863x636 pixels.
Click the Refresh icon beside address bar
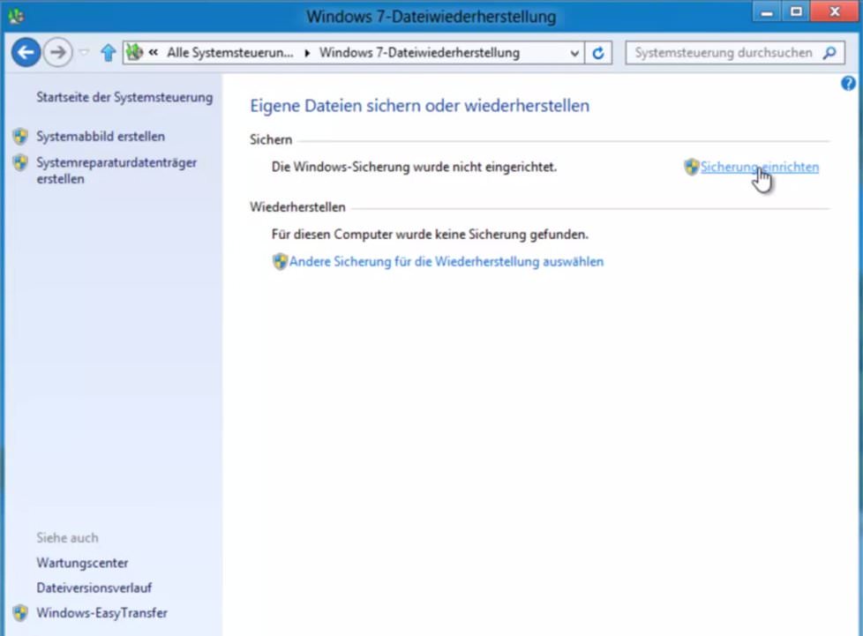598,52
